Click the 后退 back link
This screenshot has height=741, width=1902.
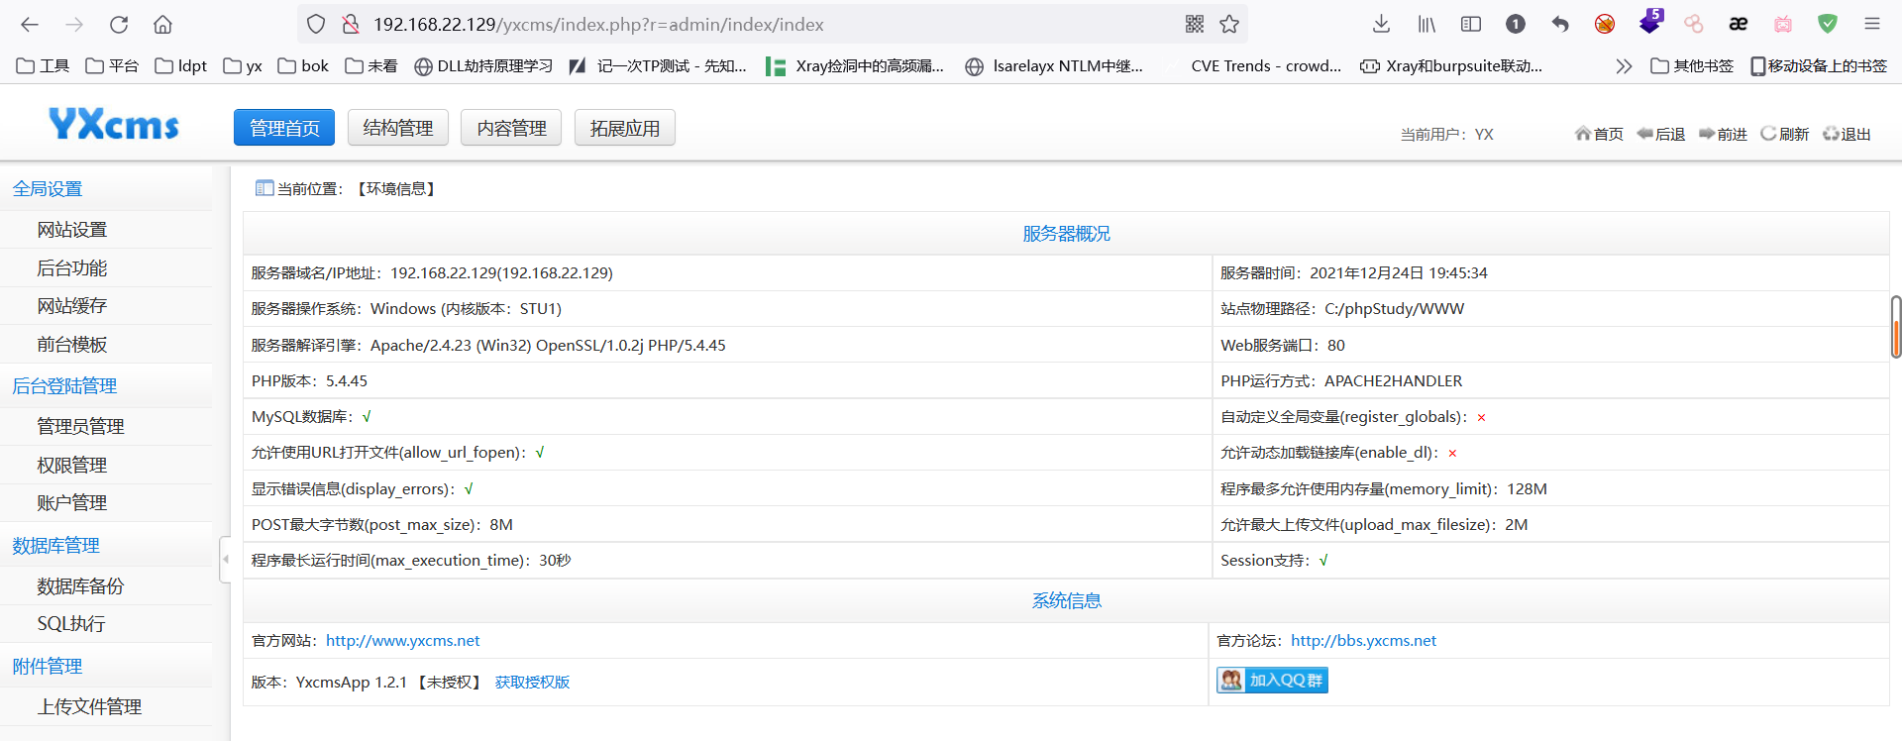pos(1661,134)
